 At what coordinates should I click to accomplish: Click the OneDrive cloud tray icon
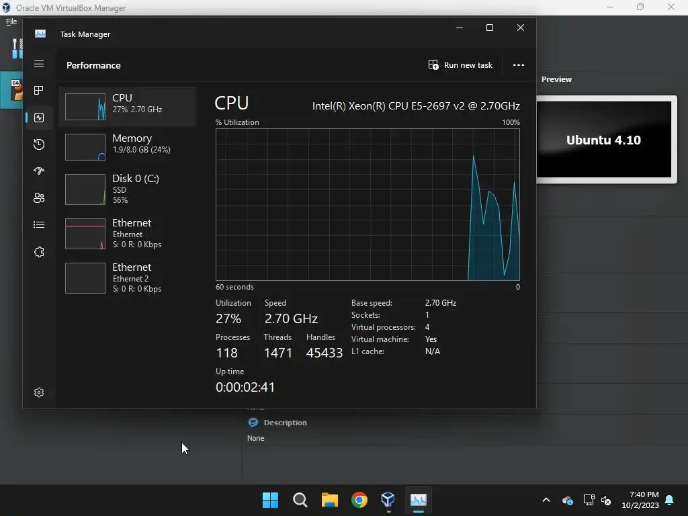567,500
